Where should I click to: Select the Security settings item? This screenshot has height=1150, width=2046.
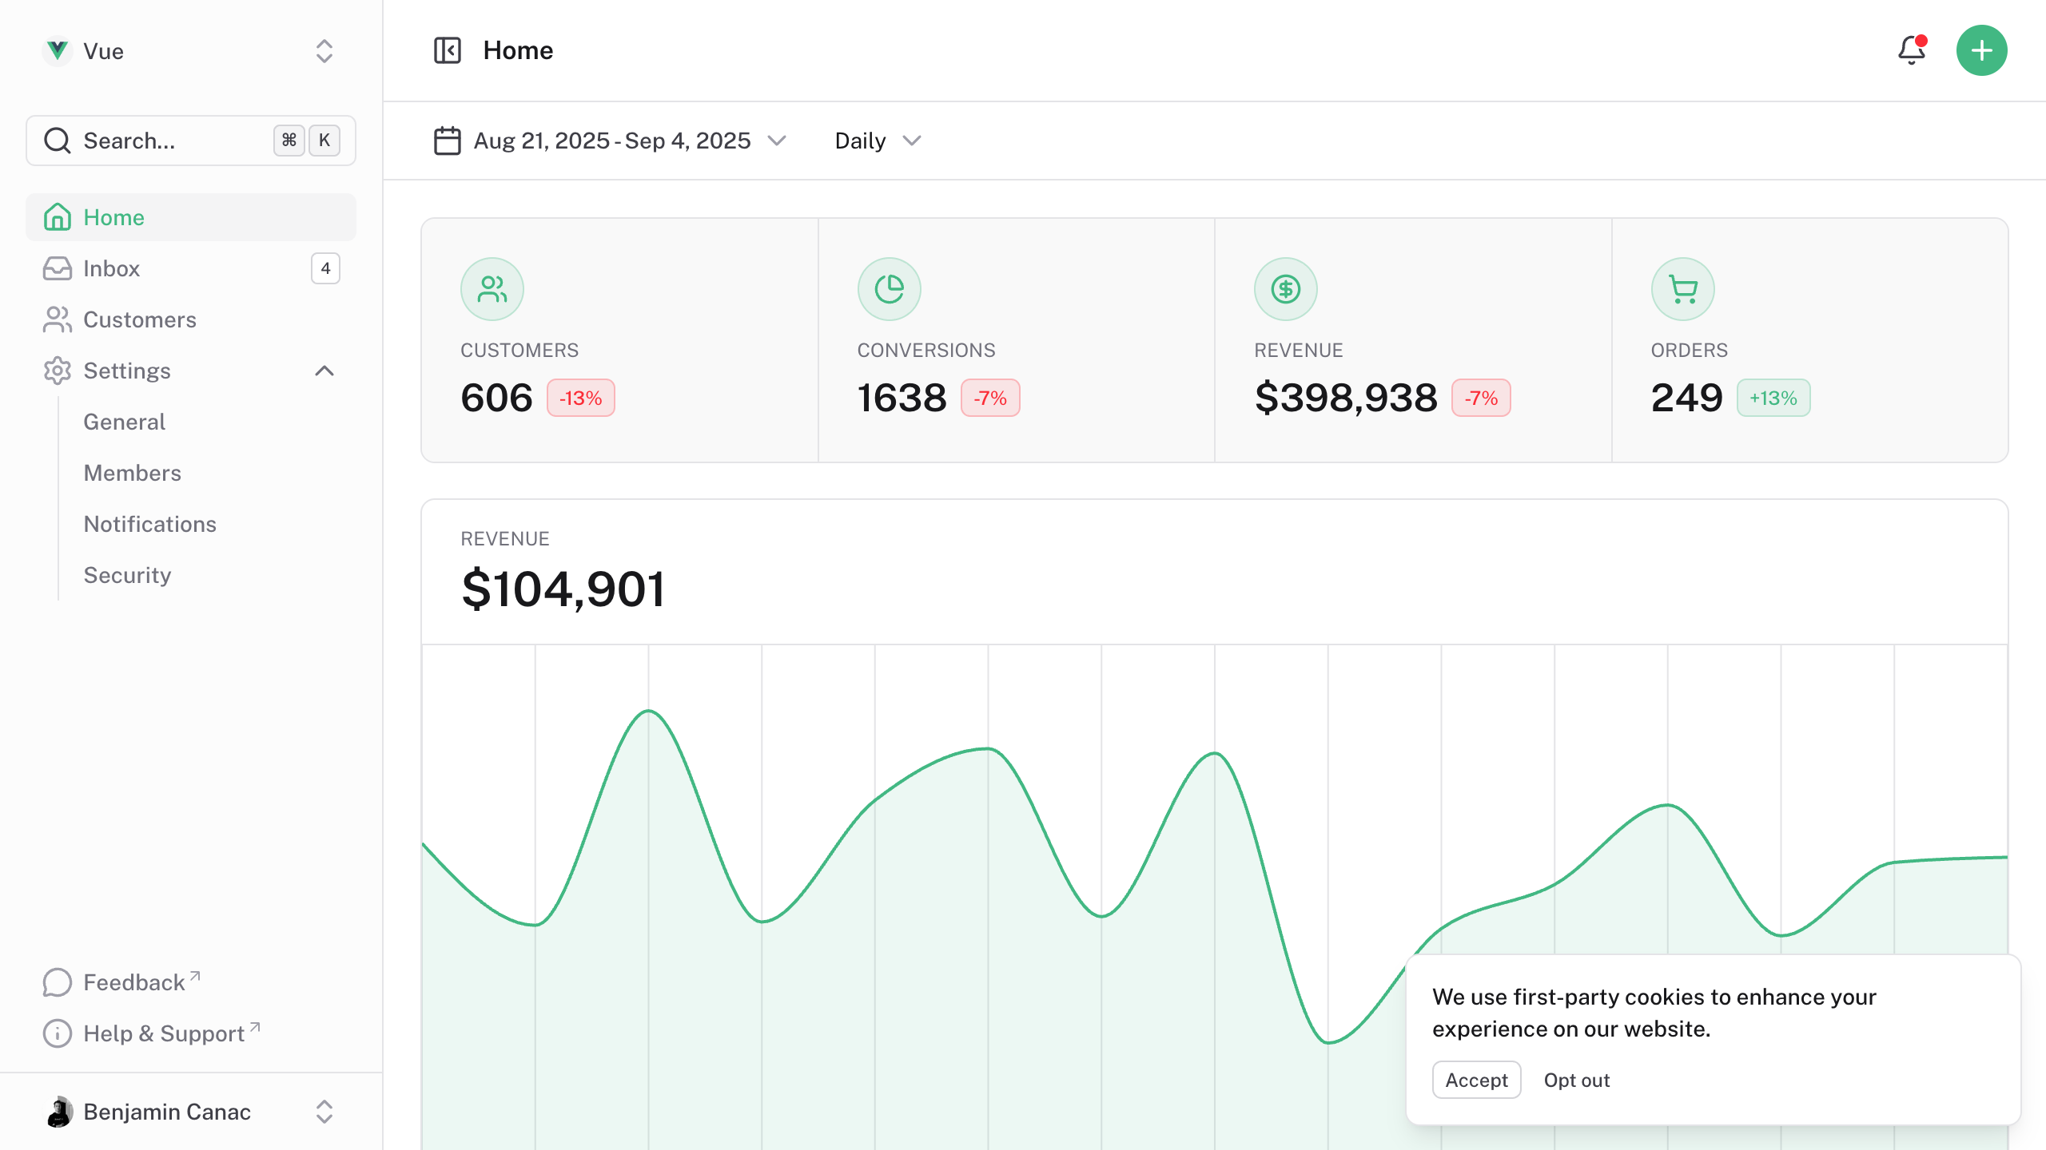tap(127, 574)
